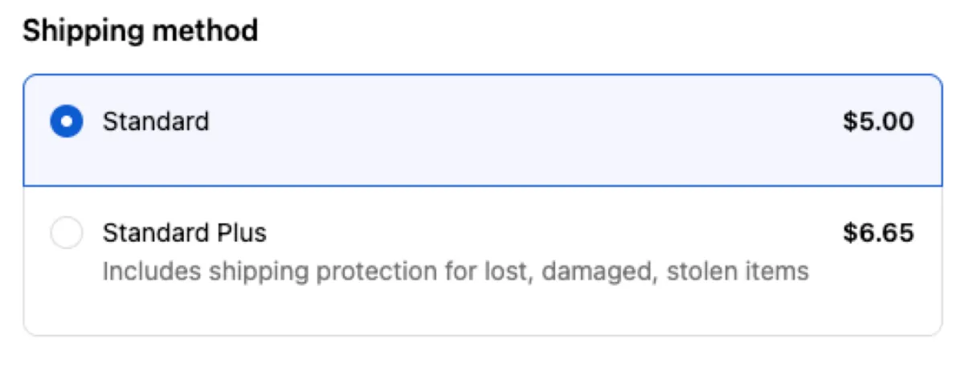The width and height of the screenshot is (969, 371).
Task: Click the Standard Plus label text
Action: click(x=184, y=234)
